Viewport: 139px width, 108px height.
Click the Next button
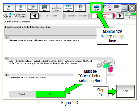pos(125,91)
